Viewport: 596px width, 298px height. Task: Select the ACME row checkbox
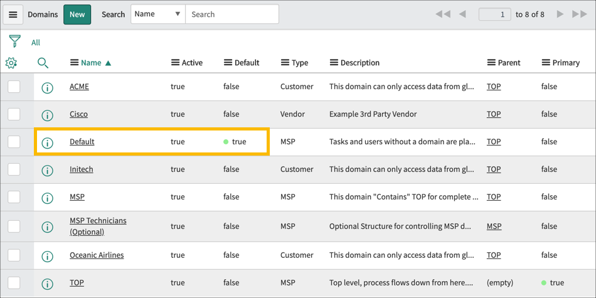(14, 87)
